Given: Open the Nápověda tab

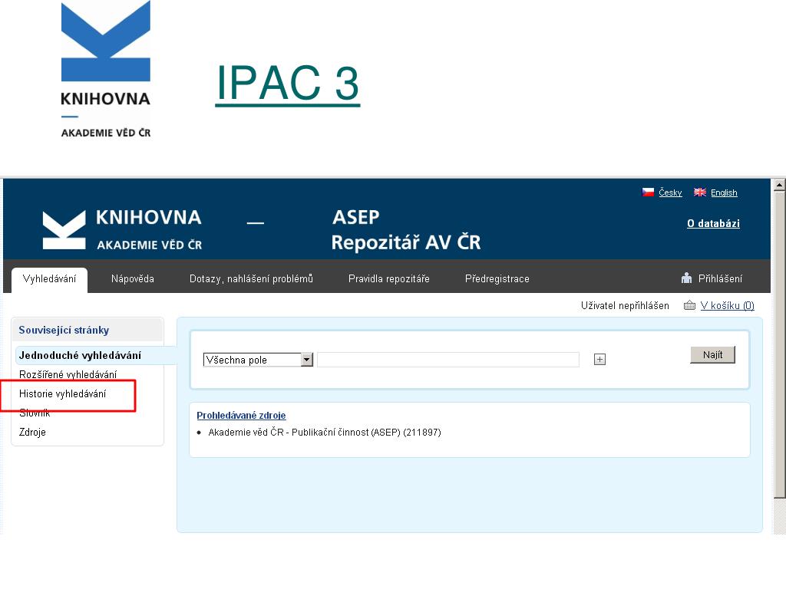Looking at the screenshot, I should pyautogui.click(x=132, y=279).
